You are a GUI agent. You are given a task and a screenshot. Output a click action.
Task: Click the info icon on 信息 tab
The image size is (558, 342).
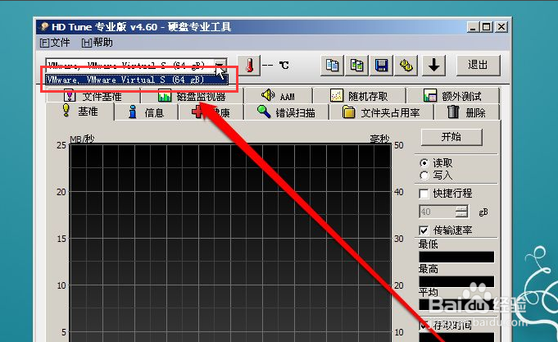pos(133,112)
